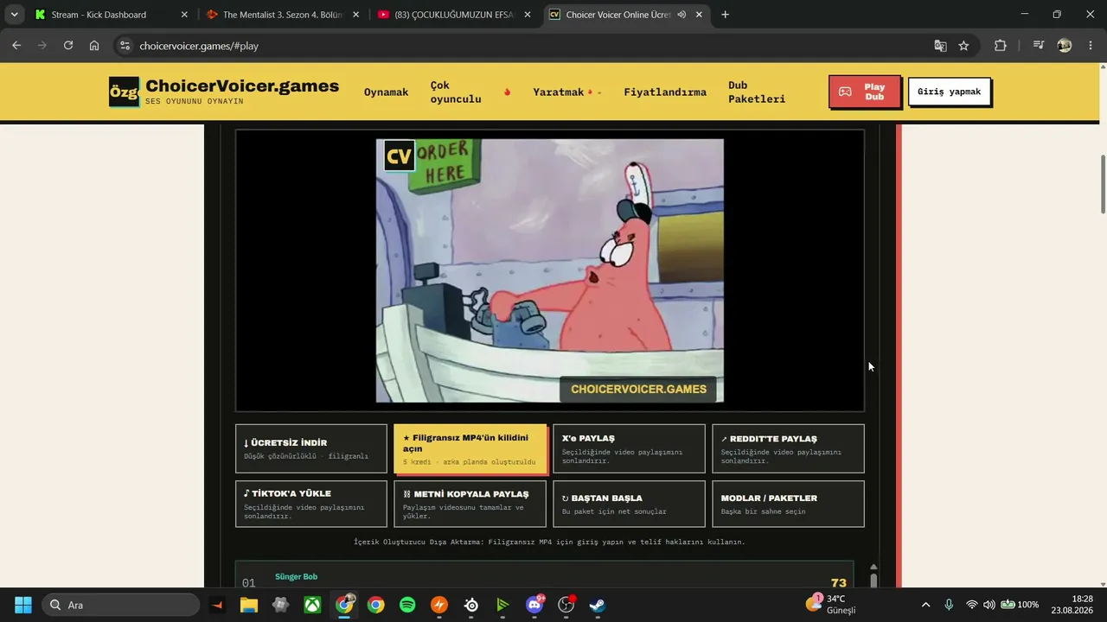Open Discord from the taskbar
Screen dimensions: 1107x622
click(x=534, y=605)
